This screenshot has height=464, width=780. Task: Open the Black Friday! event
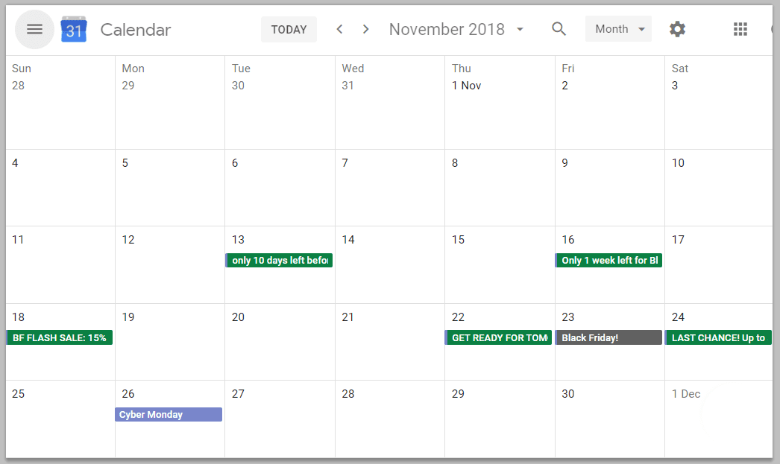[608, 338]
